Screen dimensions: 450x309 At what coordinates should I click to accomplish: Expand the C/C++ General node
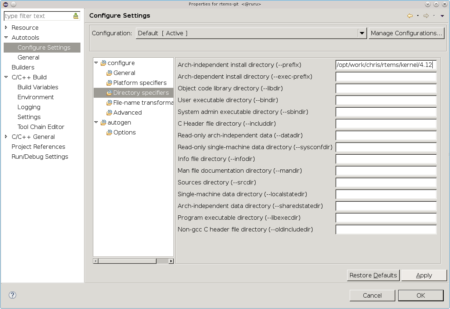tap(6, 137)
